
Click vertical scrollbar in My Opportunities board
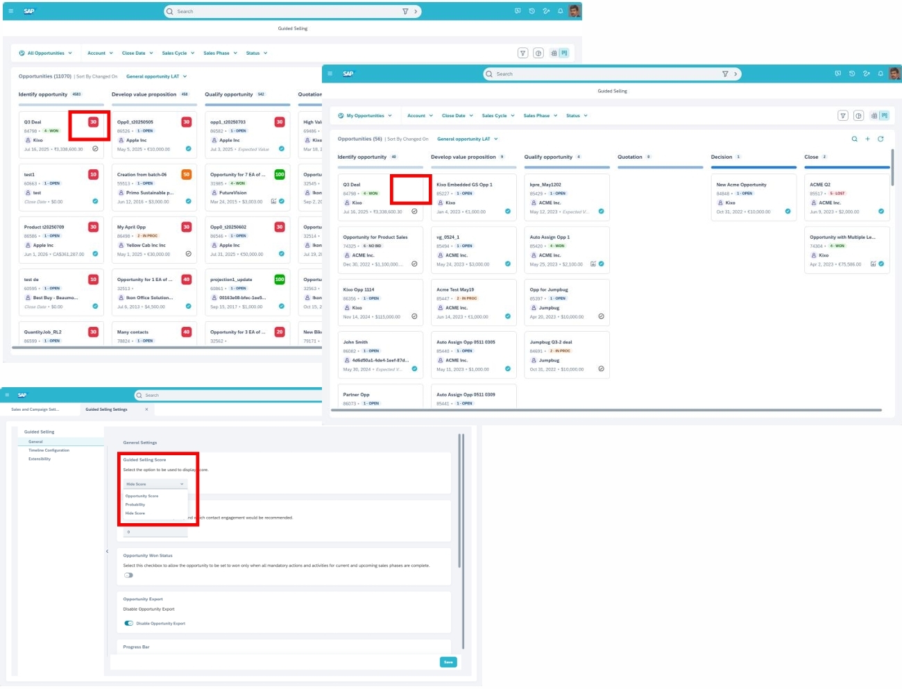tap(892, 167)
